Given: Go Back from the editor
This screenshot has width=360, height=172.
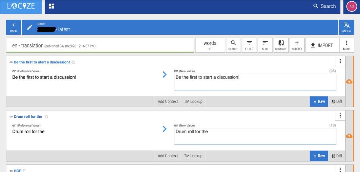Looking at the screenshot, I should [13, 27].
